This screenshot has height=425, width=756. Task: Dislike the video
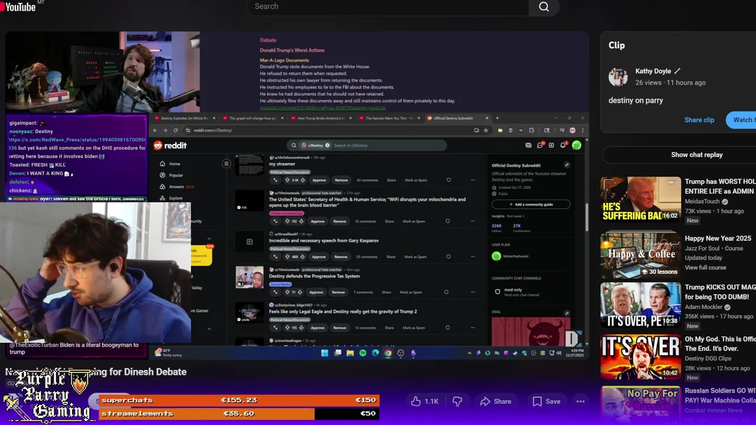(x=457, y=401)
